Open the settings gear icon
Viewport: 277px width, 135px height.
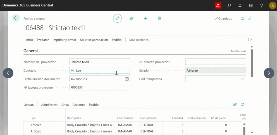251,5
